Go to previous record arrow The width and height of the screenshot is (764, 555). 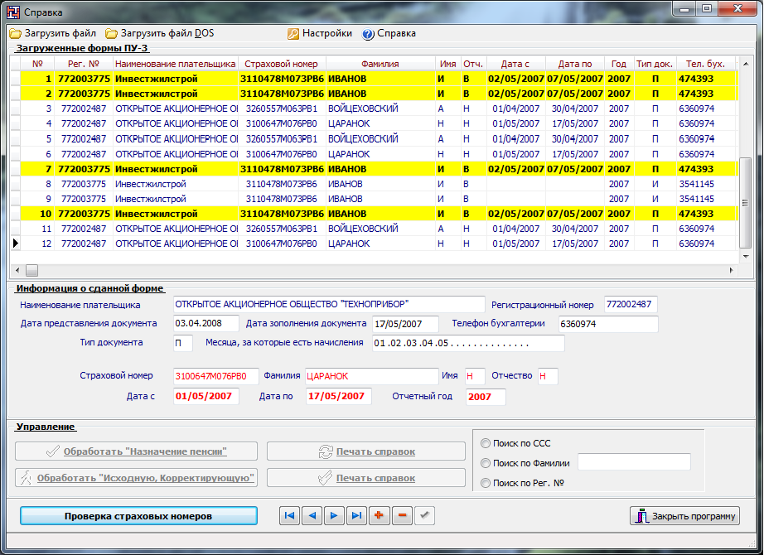[x=312, y=515]
